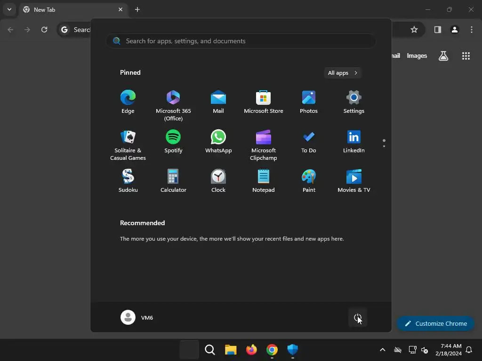482x361 pixels.
Task: Bookmark this tab with the star icon
Action: coord(414,30)
